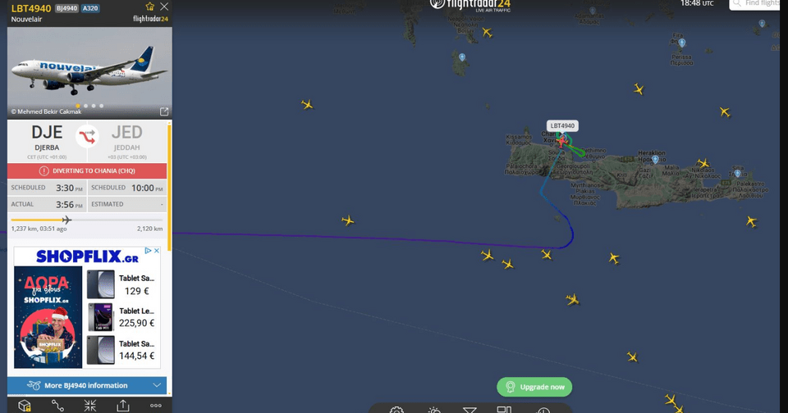Add LBT4940 to favorites with star icon
The width and height of the screenshot is (788, 413).
click(149, 7)
